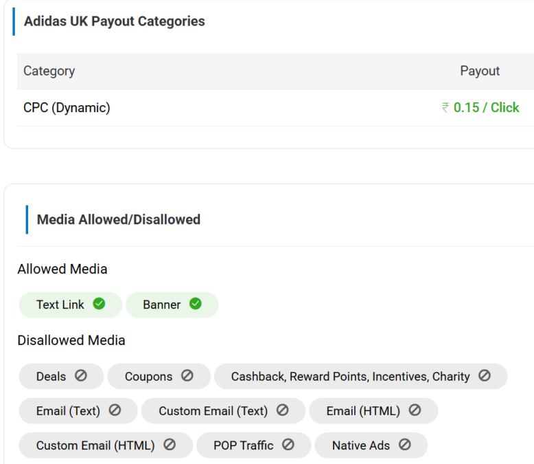The width and height of the screenshot is (534, 464).
Task: Click the 0.15 / Click payout value
Action: (x=486, y=108)
